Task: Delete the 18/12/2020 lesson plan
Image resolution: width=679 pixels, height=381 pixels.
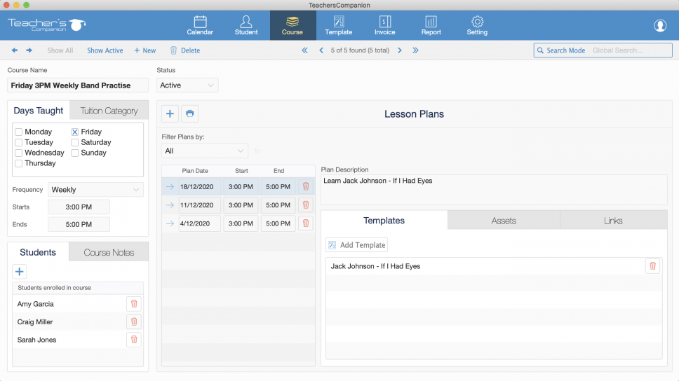Action: click(x=306, y=187)
